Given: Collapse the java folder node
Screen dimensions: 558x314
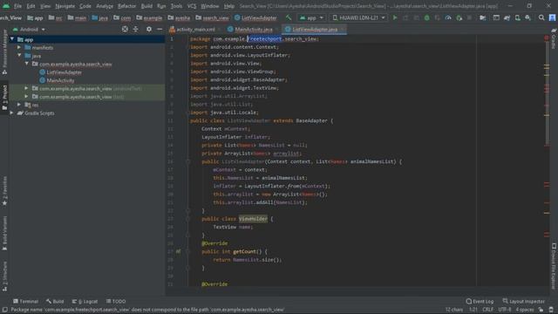Looking at the screenshot, I should click(19, 56).
